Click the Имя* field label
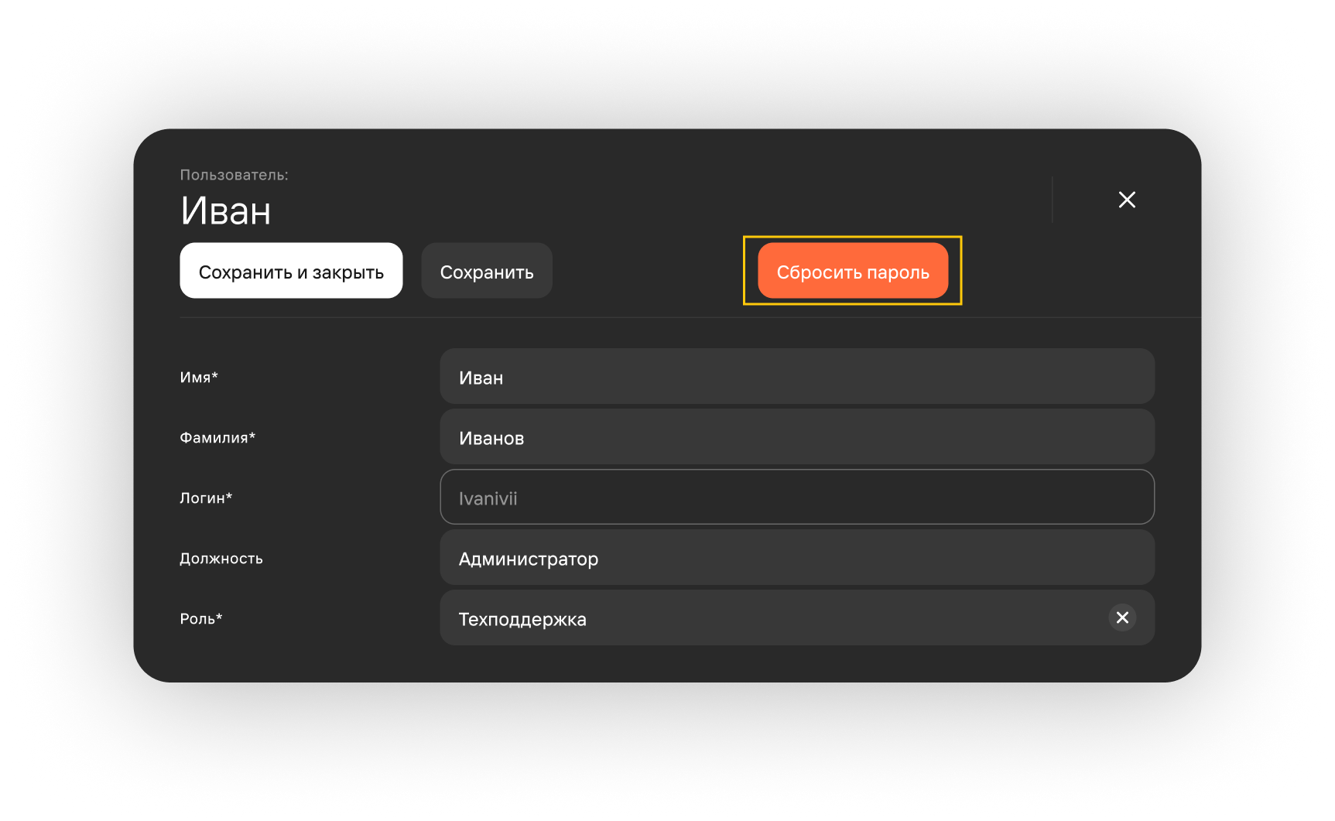Screen dimensions: 1335x821 point(199,378)
